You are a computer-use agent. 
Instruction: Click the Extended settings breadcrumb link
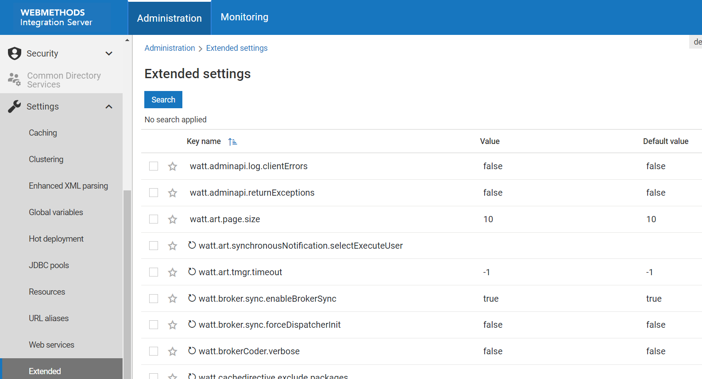click(x=237, y=48)
